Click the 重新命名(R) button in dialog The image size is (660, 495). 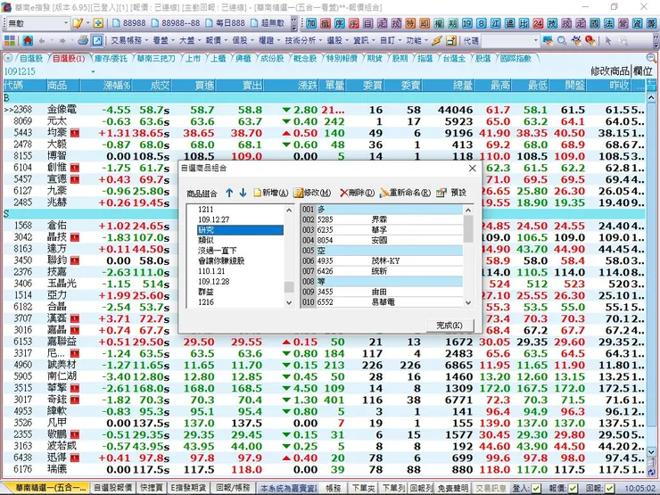pos(405,193)
